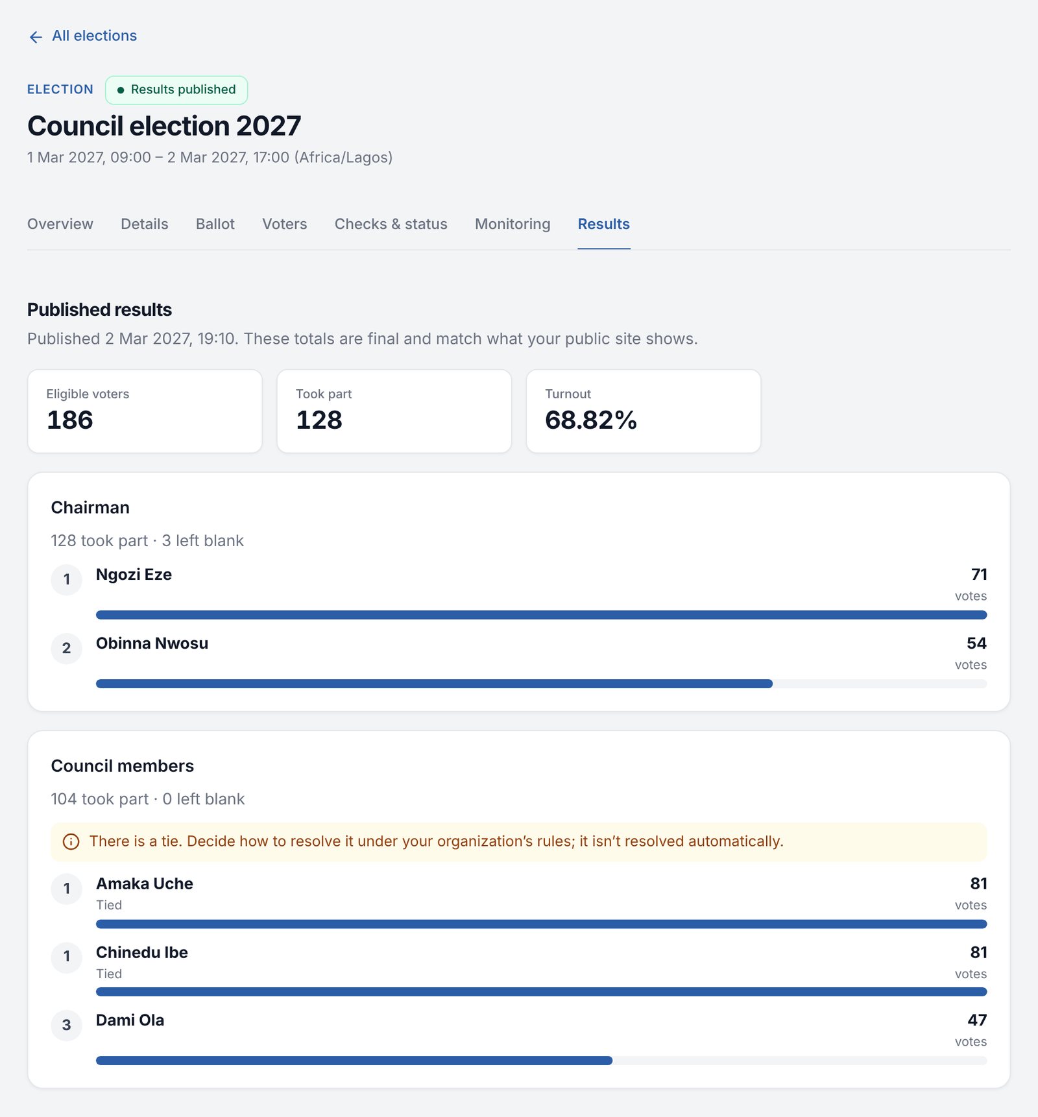Click the tie warning info icon
Viewport: 1038px width, 1117px height.
click(x=71, y=842)
